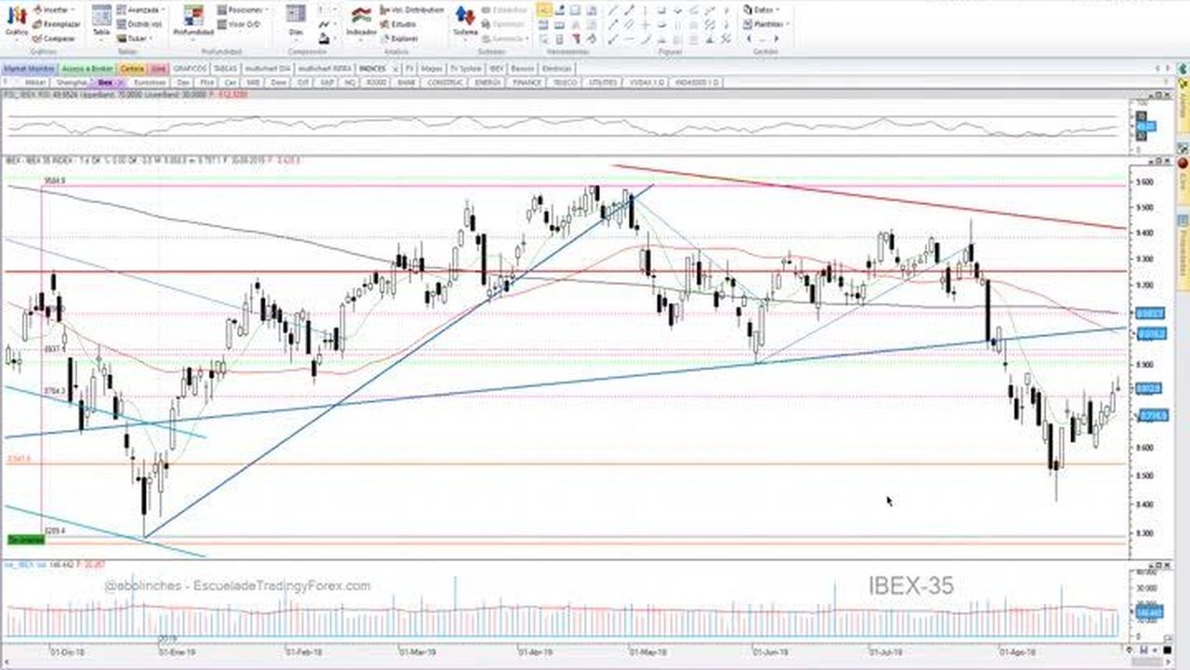Select the Dow chart tab

[278, 82]
